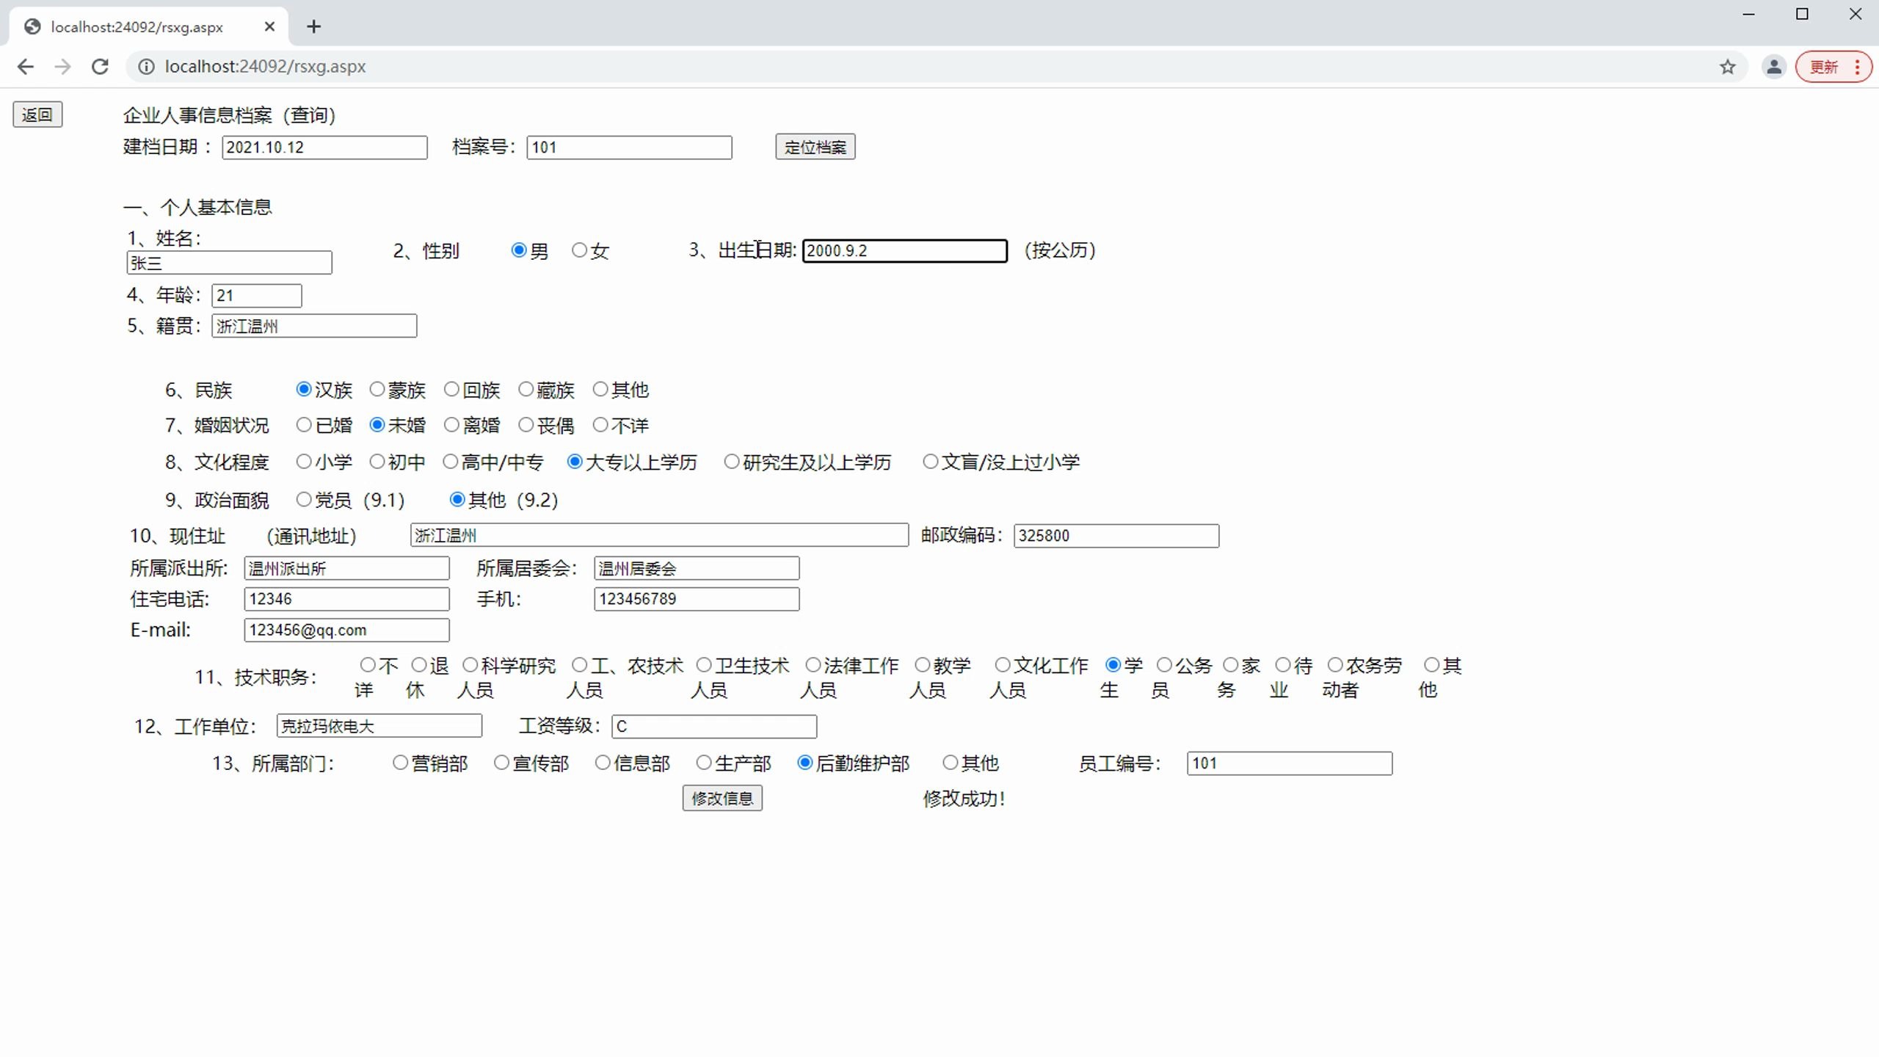1879x1057 pixels.
Task: Choose 回族 ethnicity radio
Action: coord(451,389)
